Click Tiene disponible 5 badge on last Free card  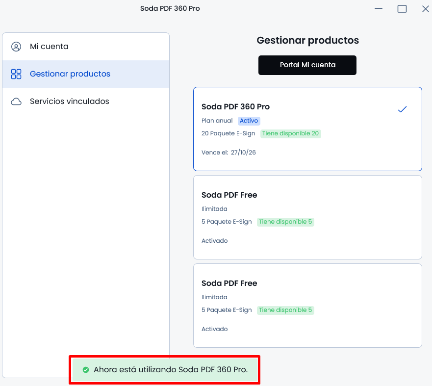point(285,310)
